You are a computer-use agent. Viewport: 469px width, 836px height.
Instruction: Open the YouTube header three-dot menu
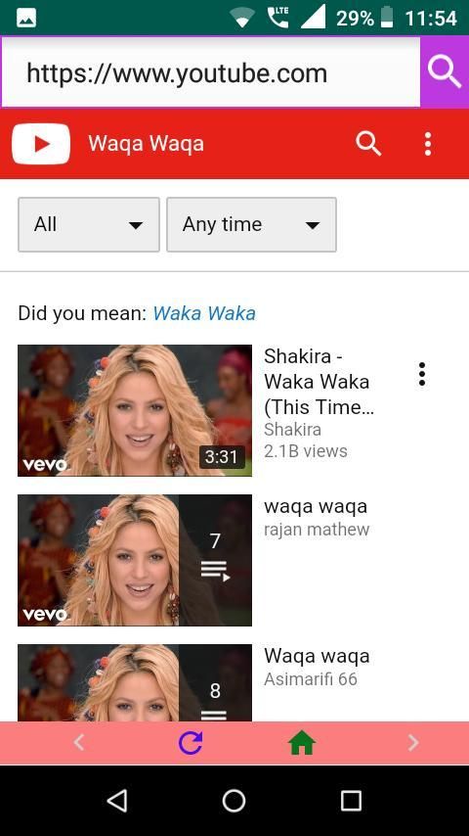tap(428, 144)
